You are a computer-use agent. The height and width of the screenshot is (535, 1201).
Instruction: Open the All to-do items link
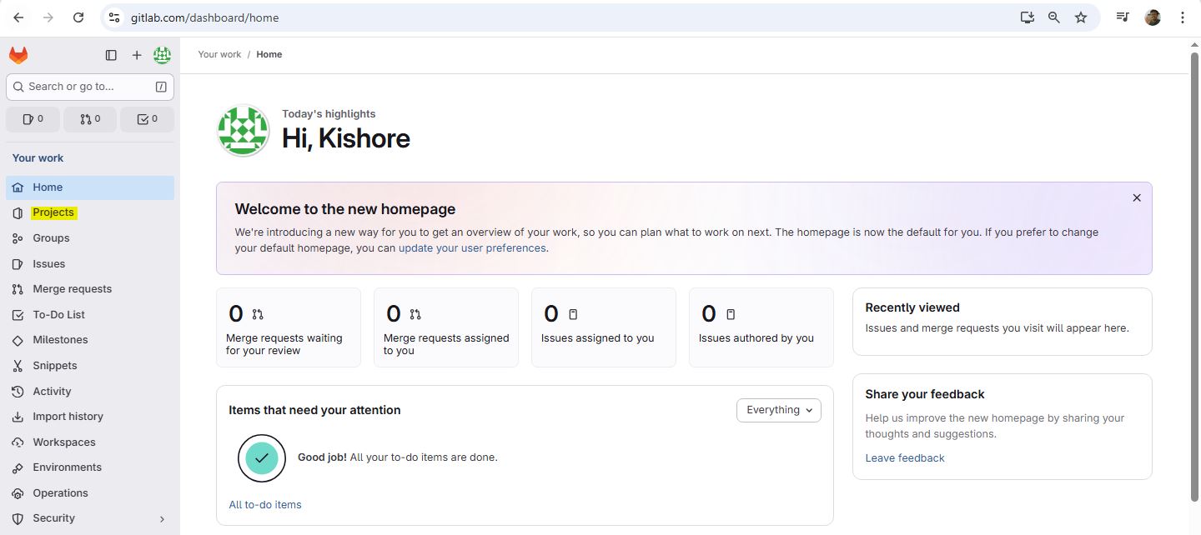pos(265,504)
